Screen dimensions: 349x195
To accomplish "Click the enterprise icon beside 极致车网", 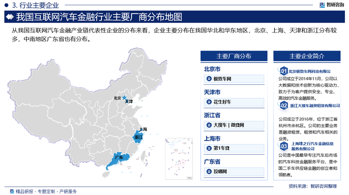I will click(209, 79).
